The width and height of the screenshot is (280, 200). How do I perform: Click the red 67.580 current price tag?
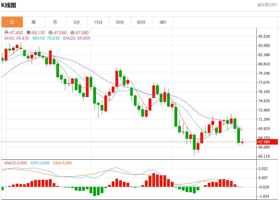(264, 142)
